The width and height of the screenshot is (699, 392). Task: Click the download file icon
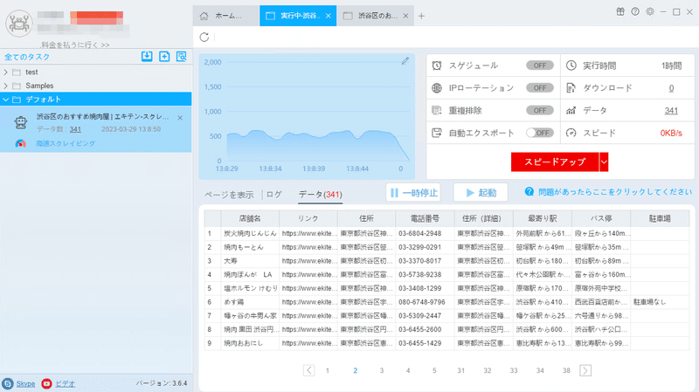pos(571,88)
